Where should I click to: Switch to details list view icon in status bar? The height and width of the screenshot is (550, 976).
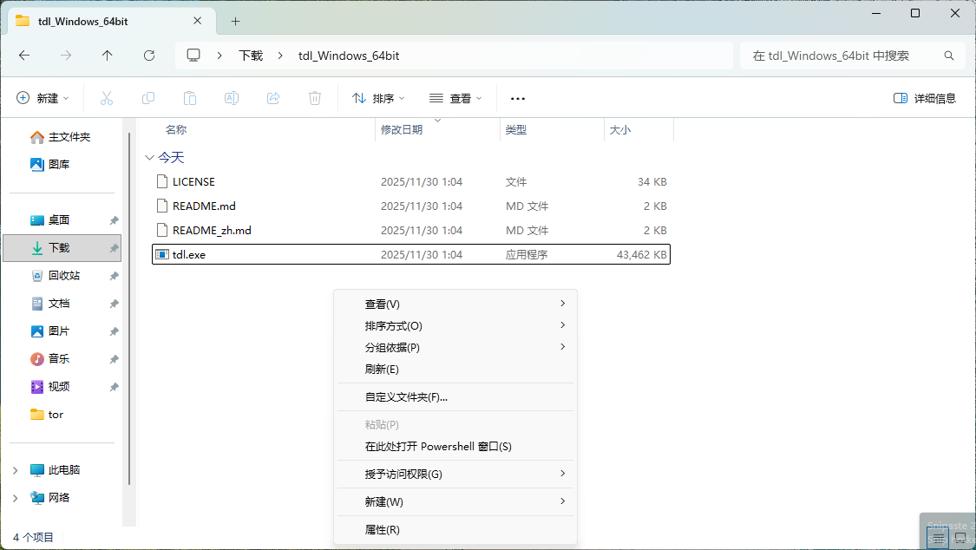tap(938, 538)
